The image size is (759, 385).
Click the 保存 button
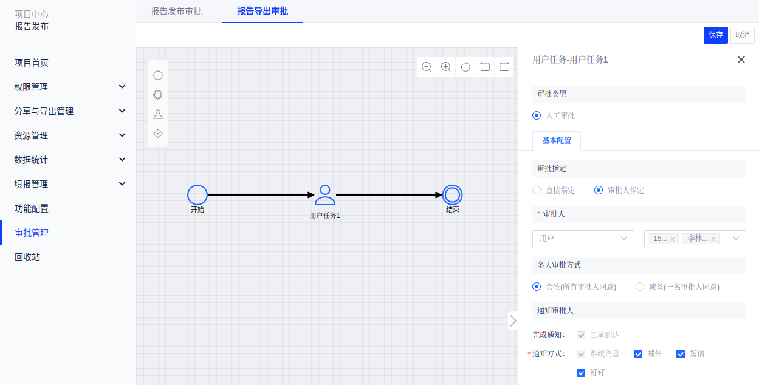click(x=715, y=35)
